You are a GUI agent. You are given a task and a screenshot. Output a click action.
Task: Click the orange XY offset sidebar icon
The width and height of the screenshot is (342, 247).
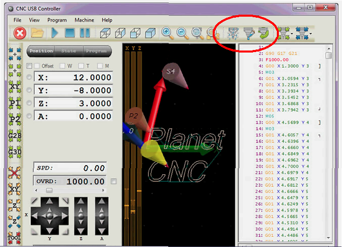point(15,189)
